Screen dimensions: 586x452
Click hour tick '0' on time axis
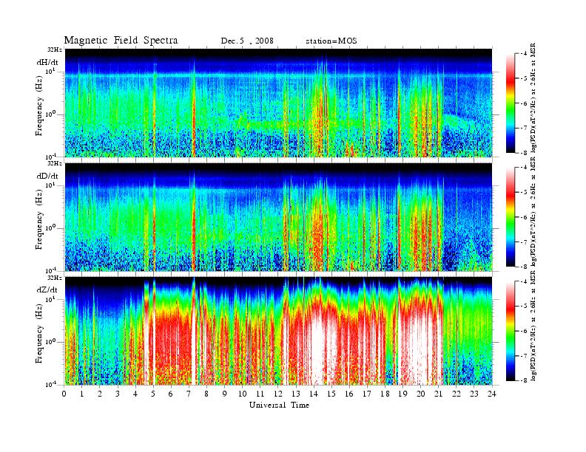(64, 394)
